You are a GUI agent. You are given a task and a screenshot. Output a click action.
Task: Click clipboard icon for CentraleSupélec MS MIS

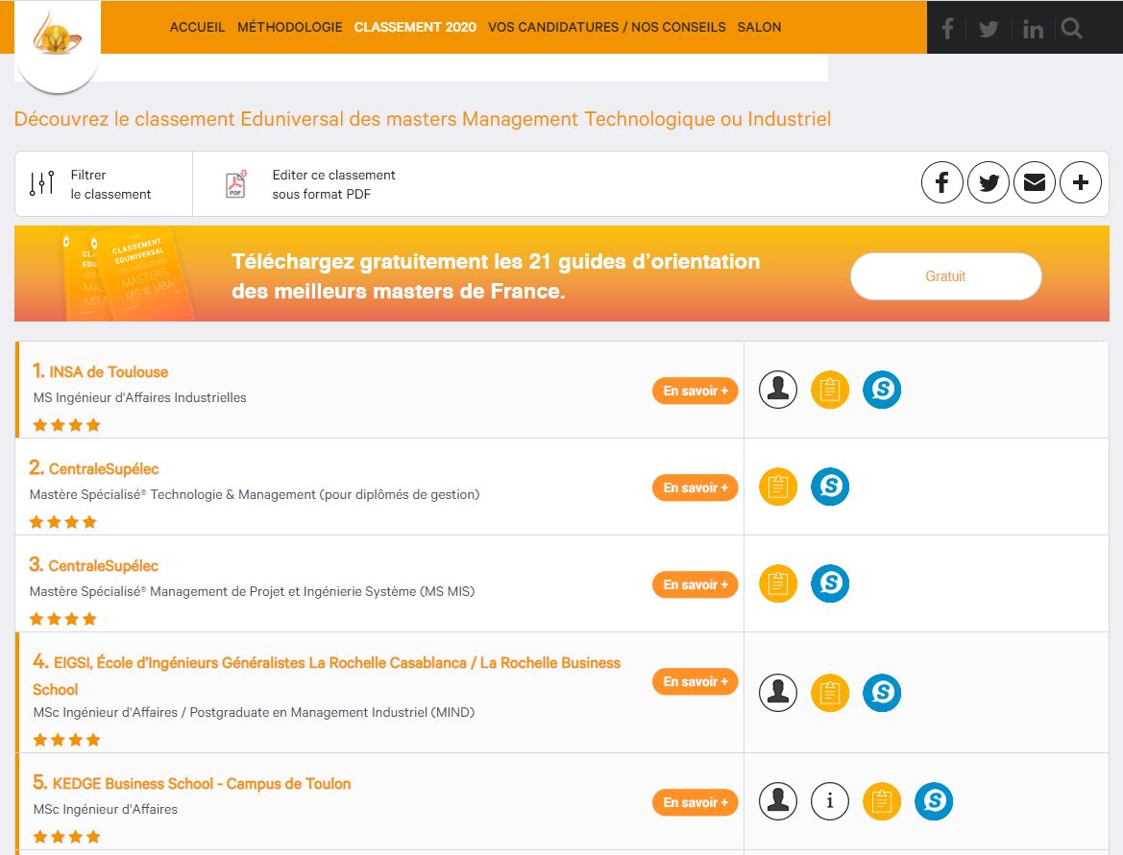pyautogui.click(x=778, y=583)
